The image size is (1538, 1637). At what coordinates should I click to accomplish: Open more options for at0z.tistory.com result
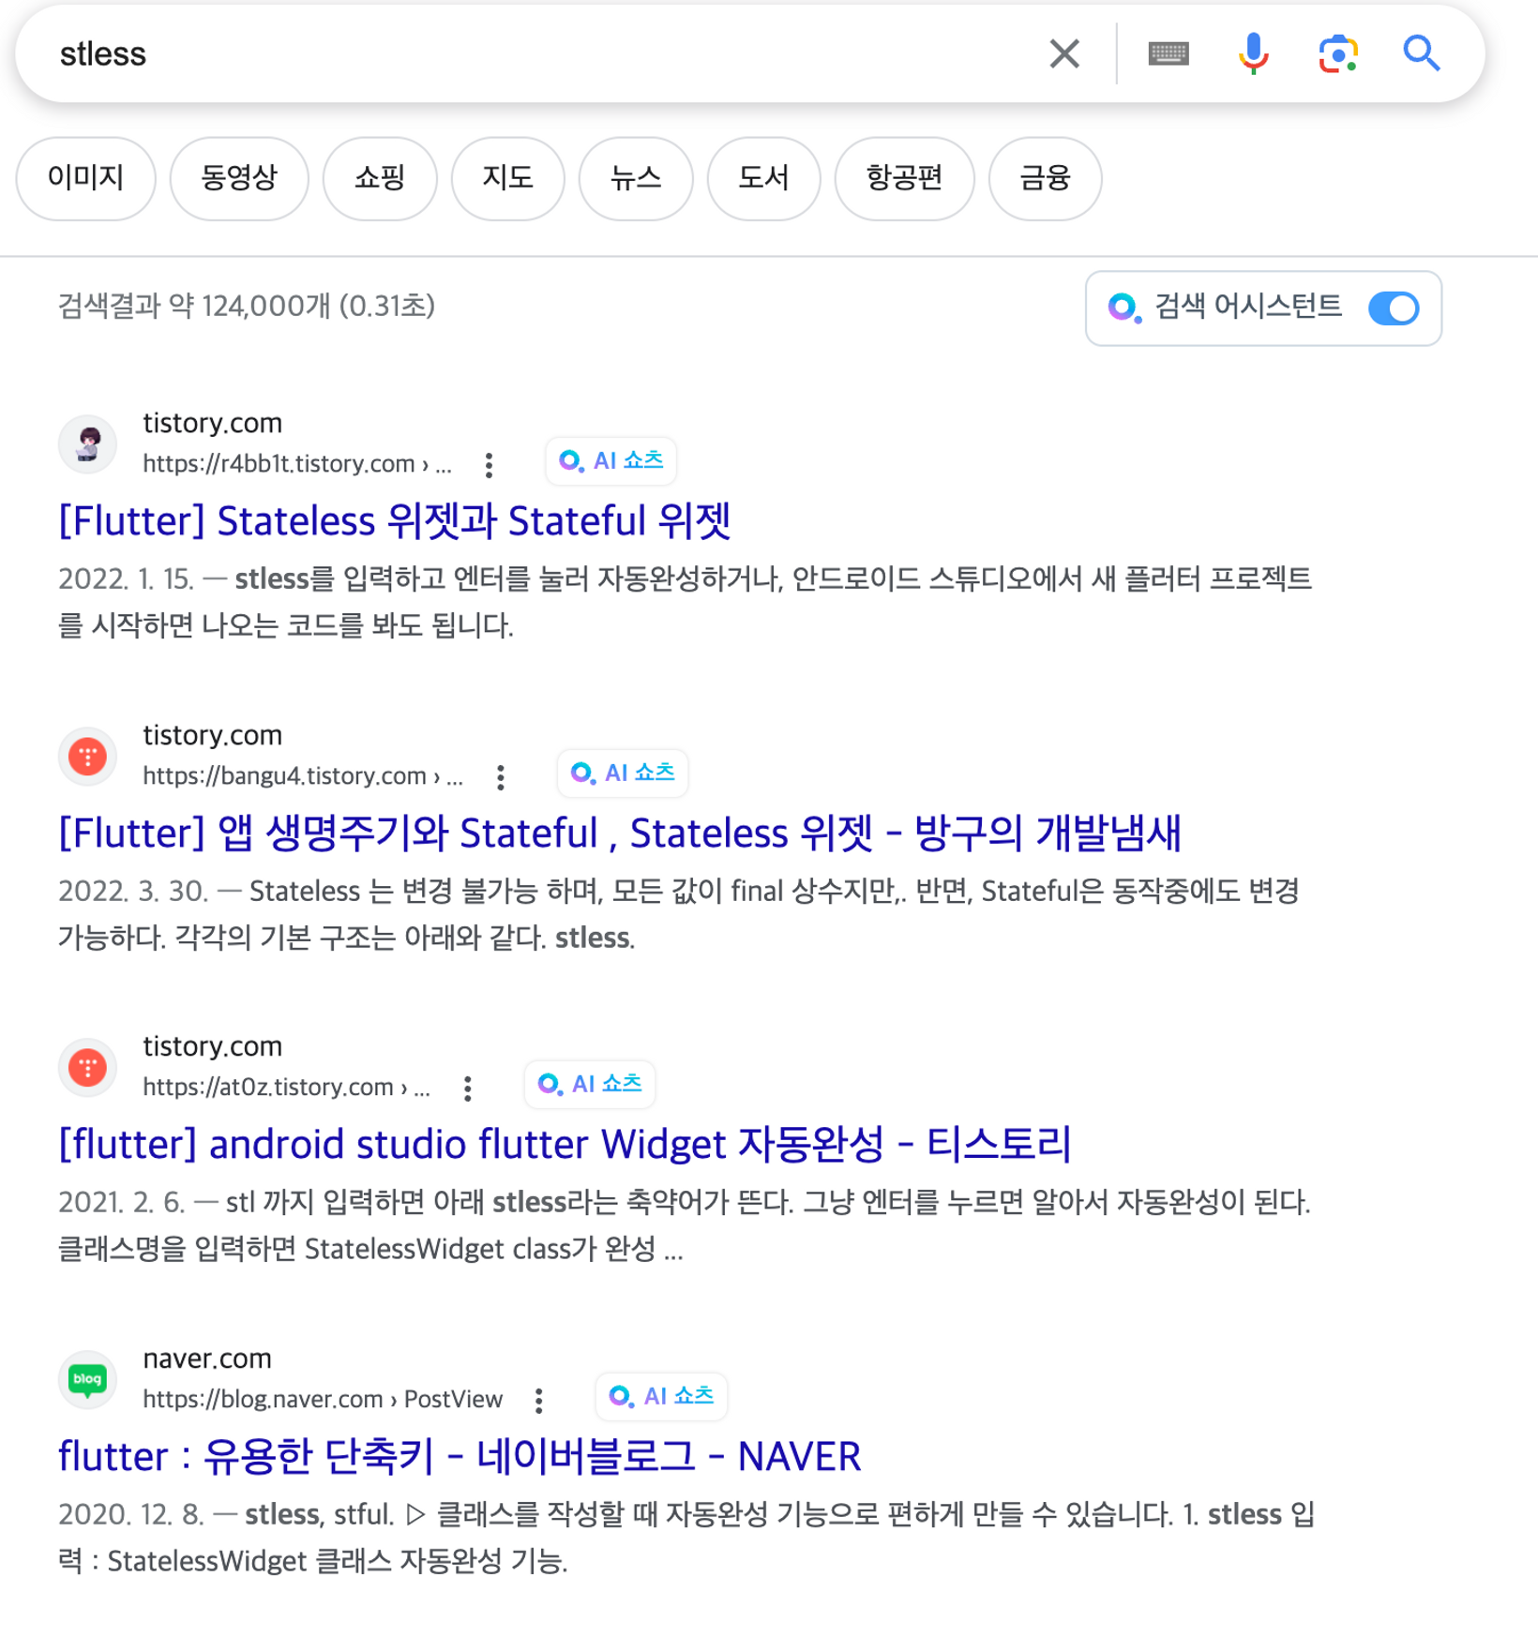tap(468, 1089)
